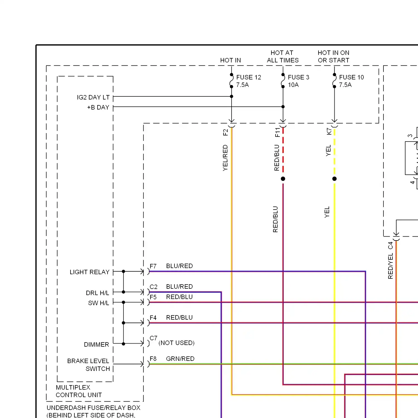Screen dimensions: 418x418
Task: Select the SW H/L label
Action: click(x=98, y=303)
